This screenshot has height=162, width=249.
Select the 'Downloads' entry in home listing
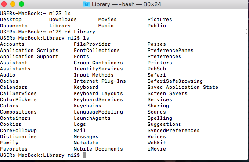63,19
